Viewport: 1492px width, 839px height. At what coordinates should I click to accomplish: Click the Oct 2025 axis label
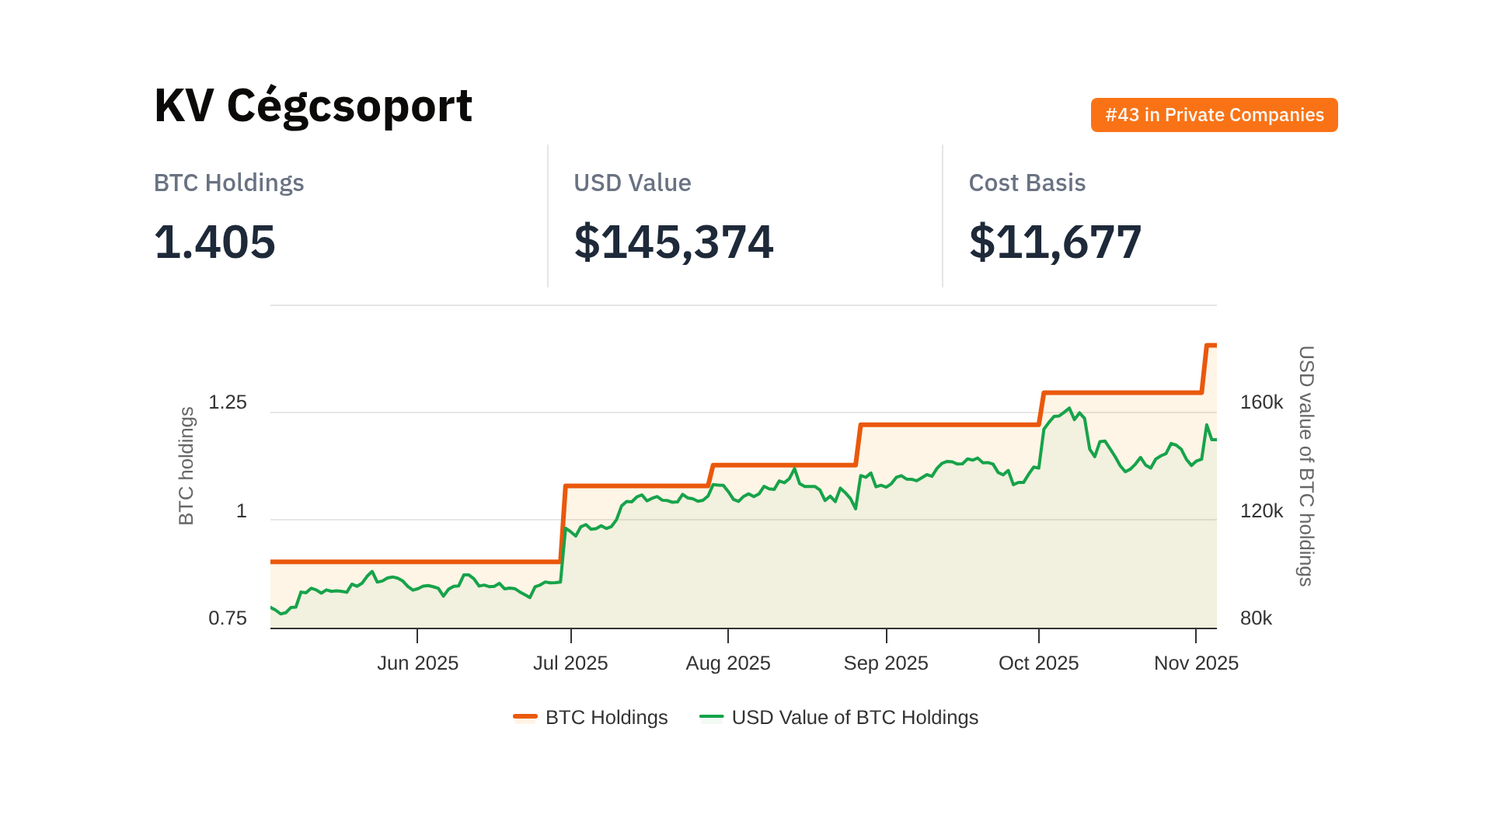pyautogui.click(x=1038, y=663)
